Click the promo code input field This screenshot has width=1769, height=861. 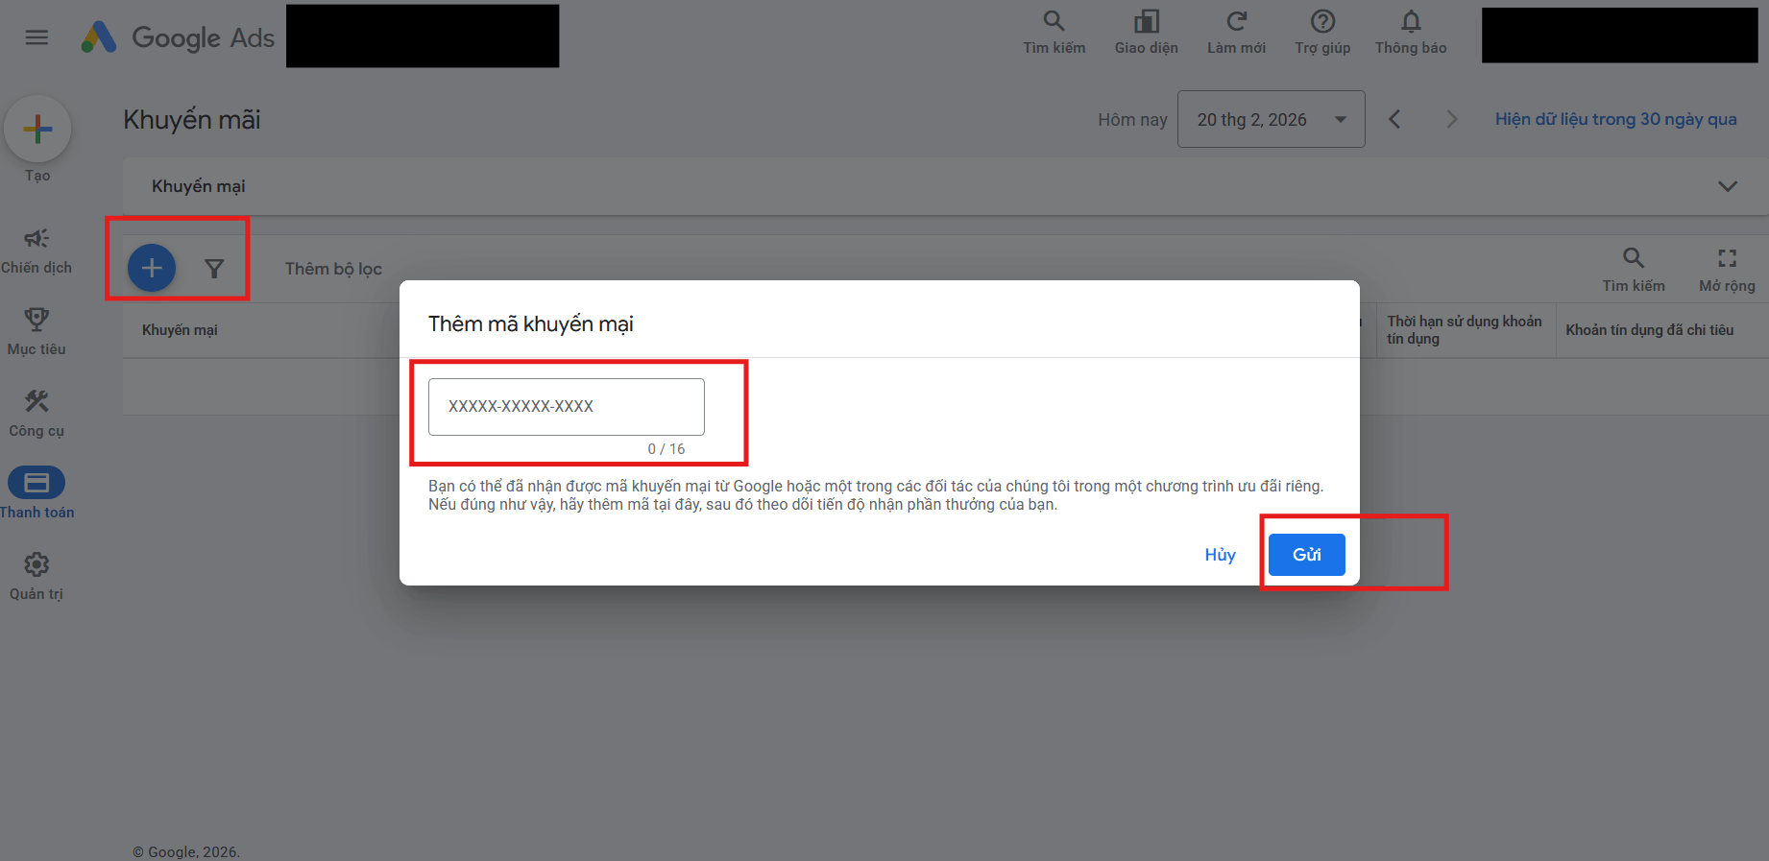[x=567, y=406]
